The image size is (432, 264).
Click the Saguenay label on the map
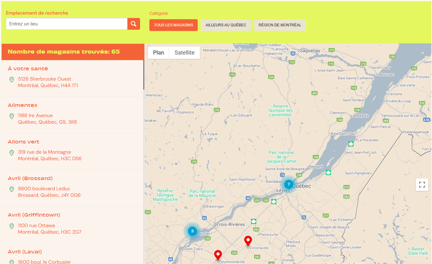pos(310,51)
